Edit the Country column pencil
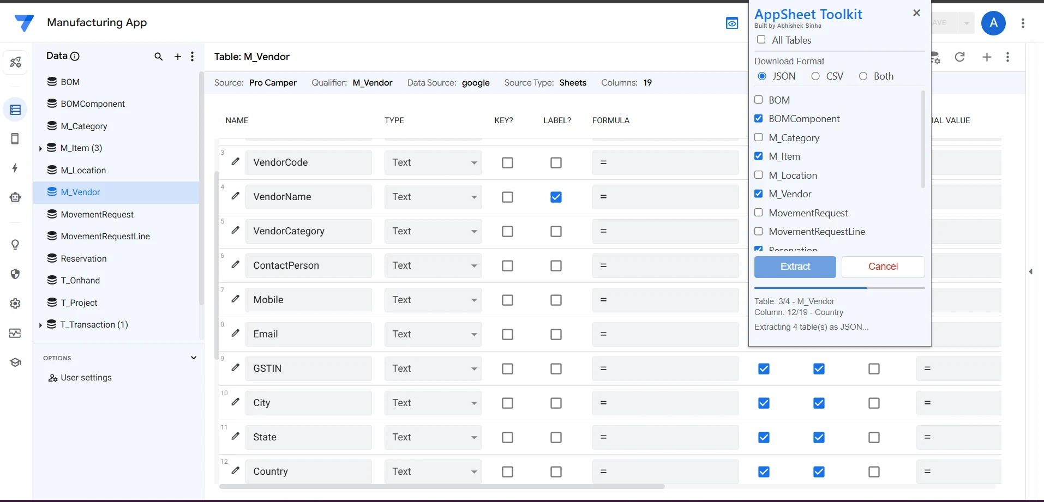 coord(235,470)
